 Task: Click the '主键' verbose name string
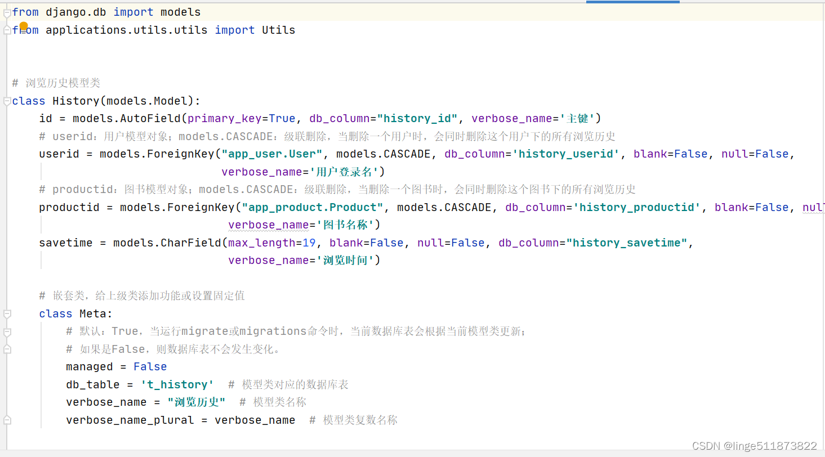click(577, 118)
